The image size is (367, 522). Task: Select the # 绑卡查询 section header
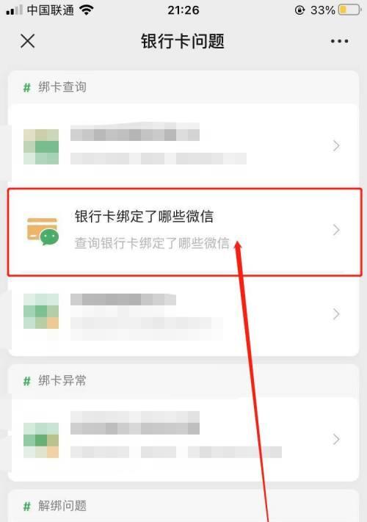pyautogui.click(x=55, y=87)
